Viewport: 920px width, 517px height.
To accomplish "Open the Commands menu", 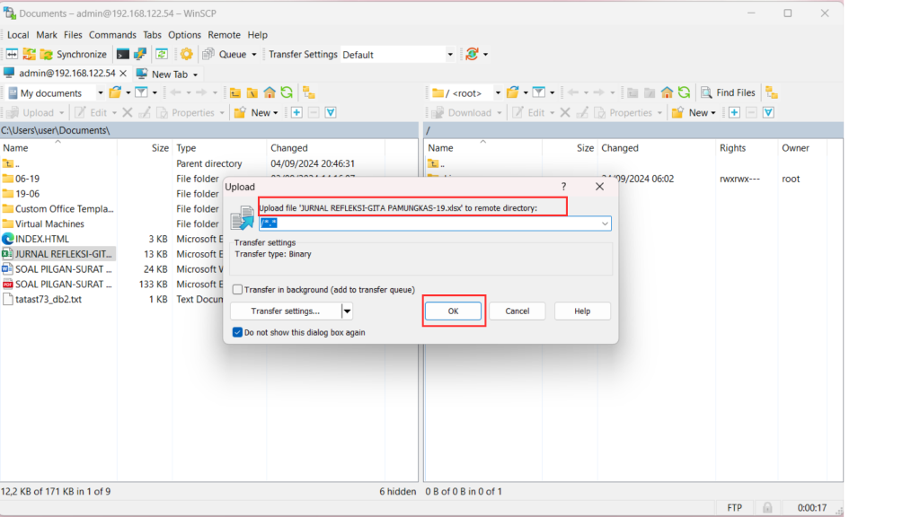I will pyautogui.click(x=112, y=35).
